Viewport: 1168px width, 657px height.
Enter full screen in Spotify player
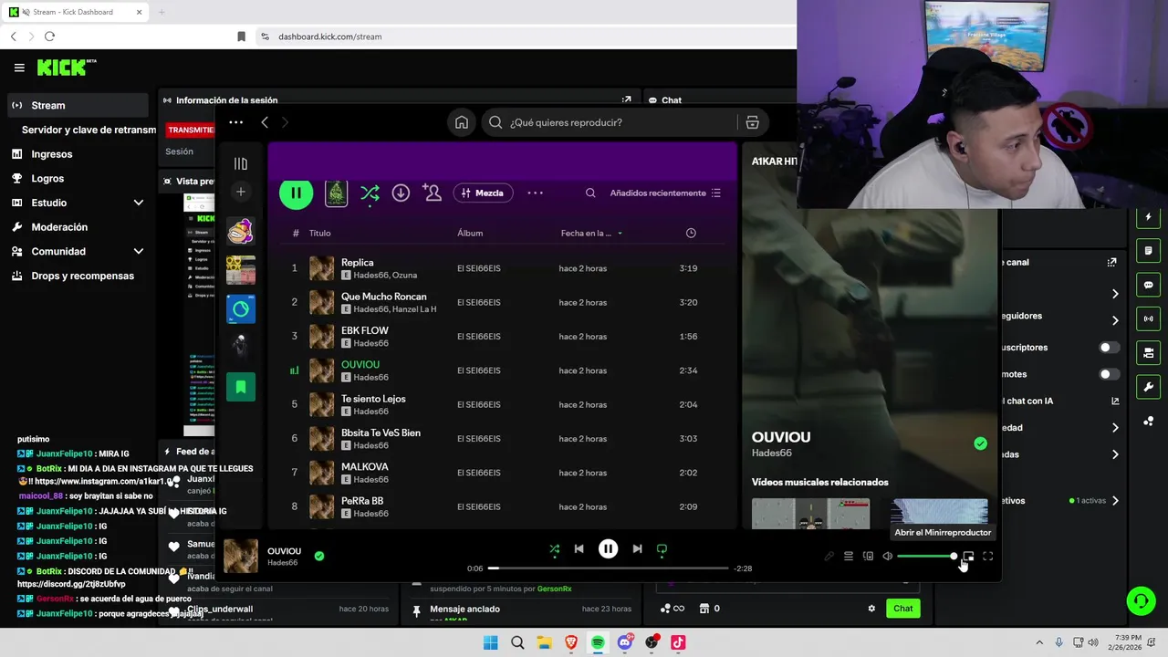point(987,557)
